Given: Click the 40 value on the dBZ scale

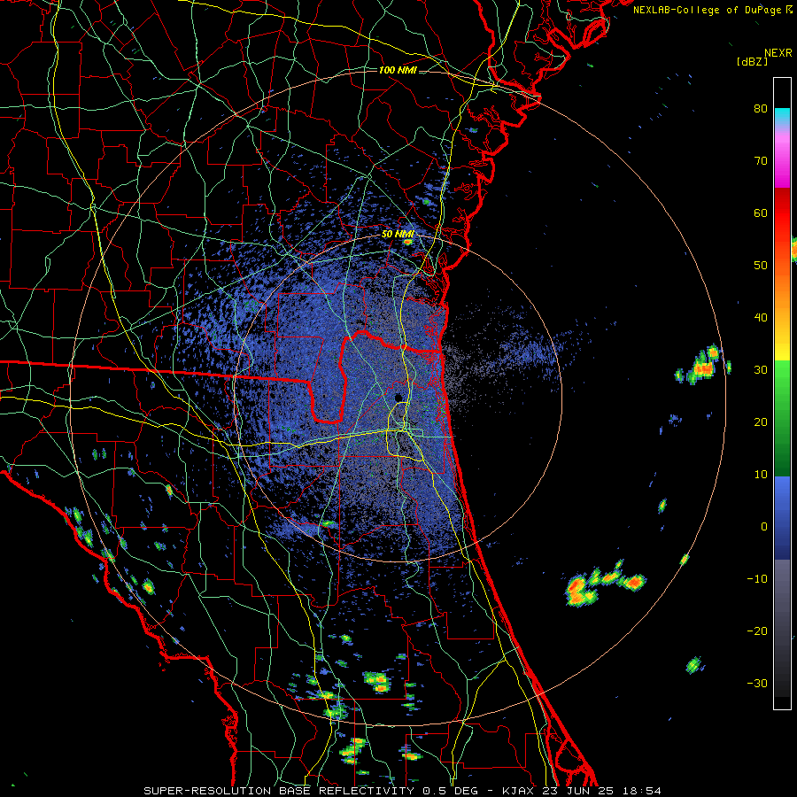Looking at the screenshot, I should [761, 318].
